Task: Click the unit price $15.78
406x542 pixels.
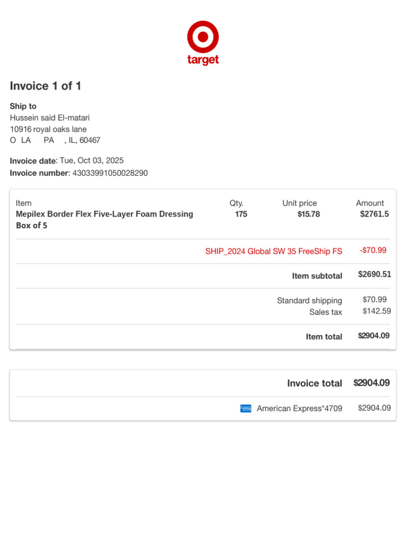Action: tap(309, 214)
